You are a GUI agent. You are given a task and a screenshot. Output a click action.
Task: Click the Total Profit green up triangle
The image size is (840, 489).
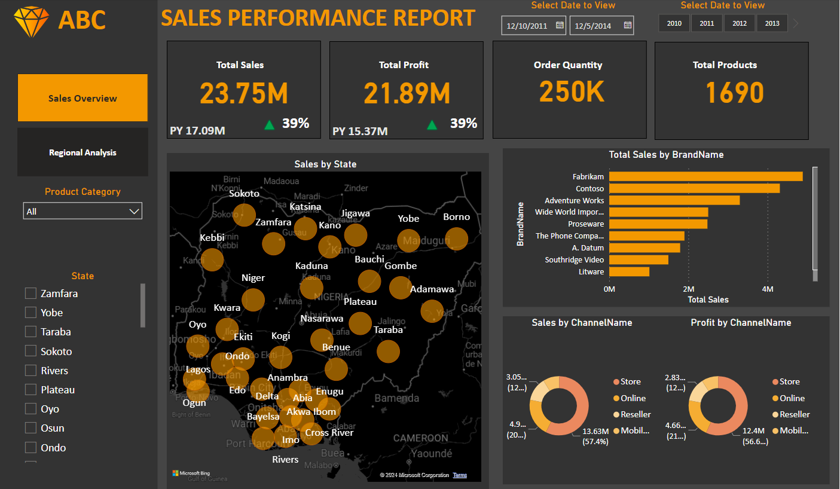coord(432,124)
